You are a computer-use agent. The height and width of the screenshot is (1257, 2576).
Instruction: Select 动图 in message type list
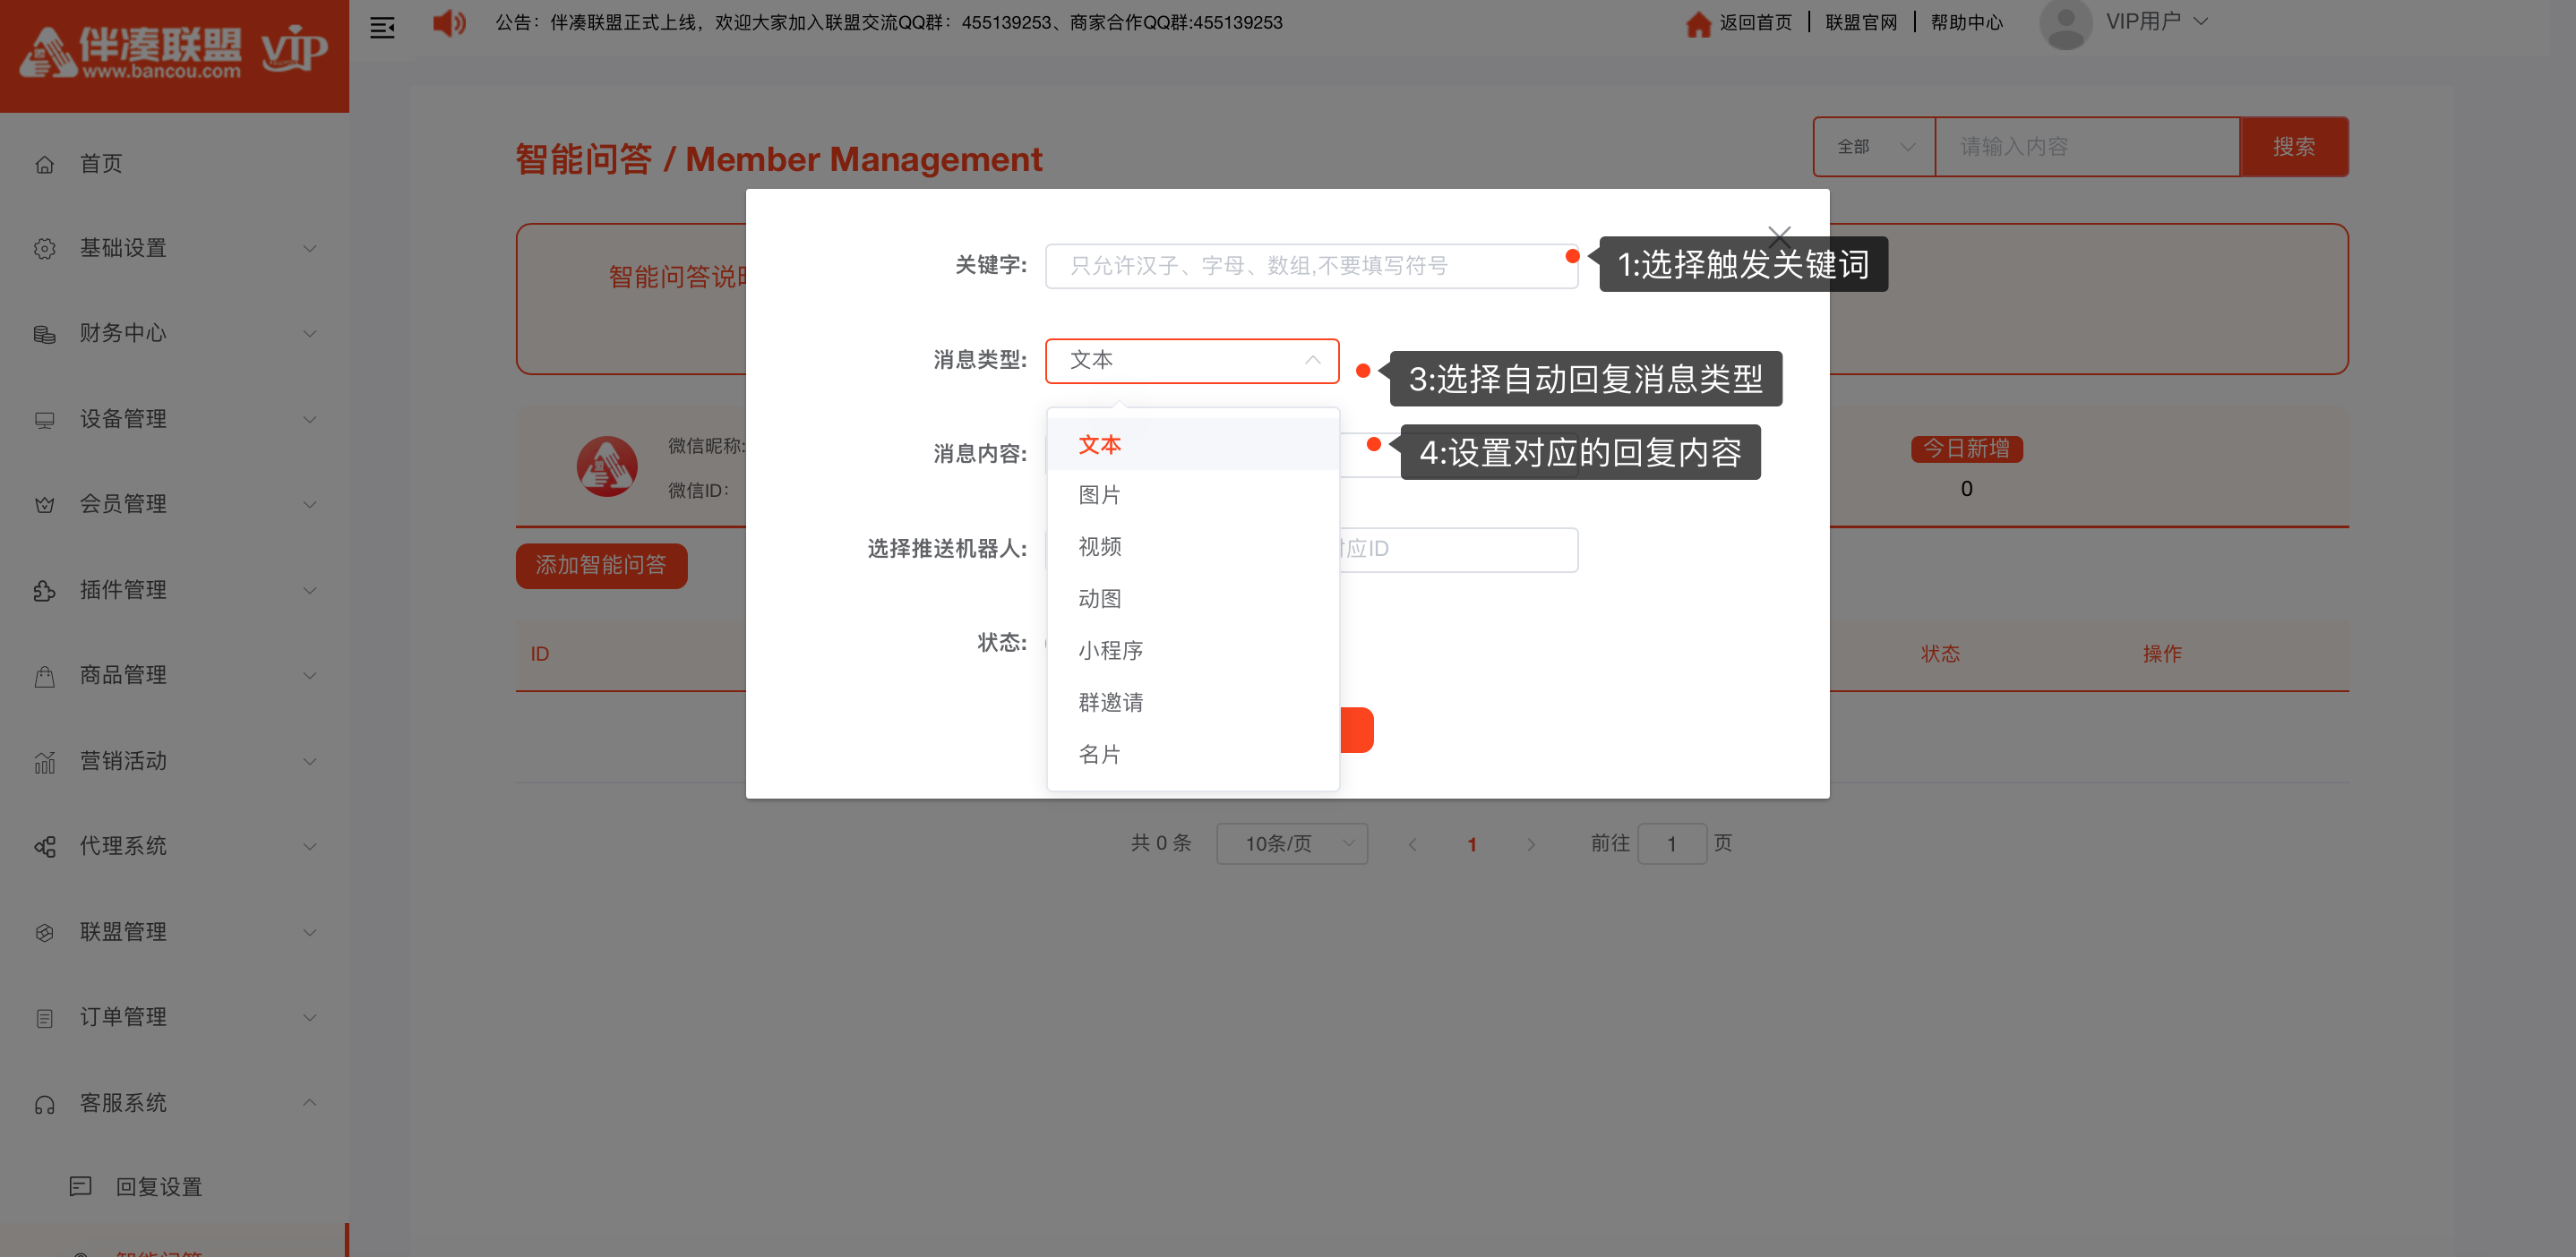click(x=1192, y=600)
